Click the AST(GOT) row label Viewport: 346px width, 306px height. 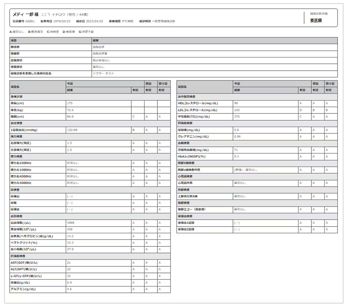coord(24,263)
